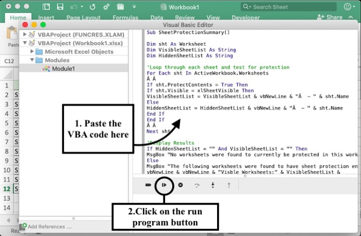Click the Share button in Excel
Viewport: 361px width, 236px height.
pos(330,17)
